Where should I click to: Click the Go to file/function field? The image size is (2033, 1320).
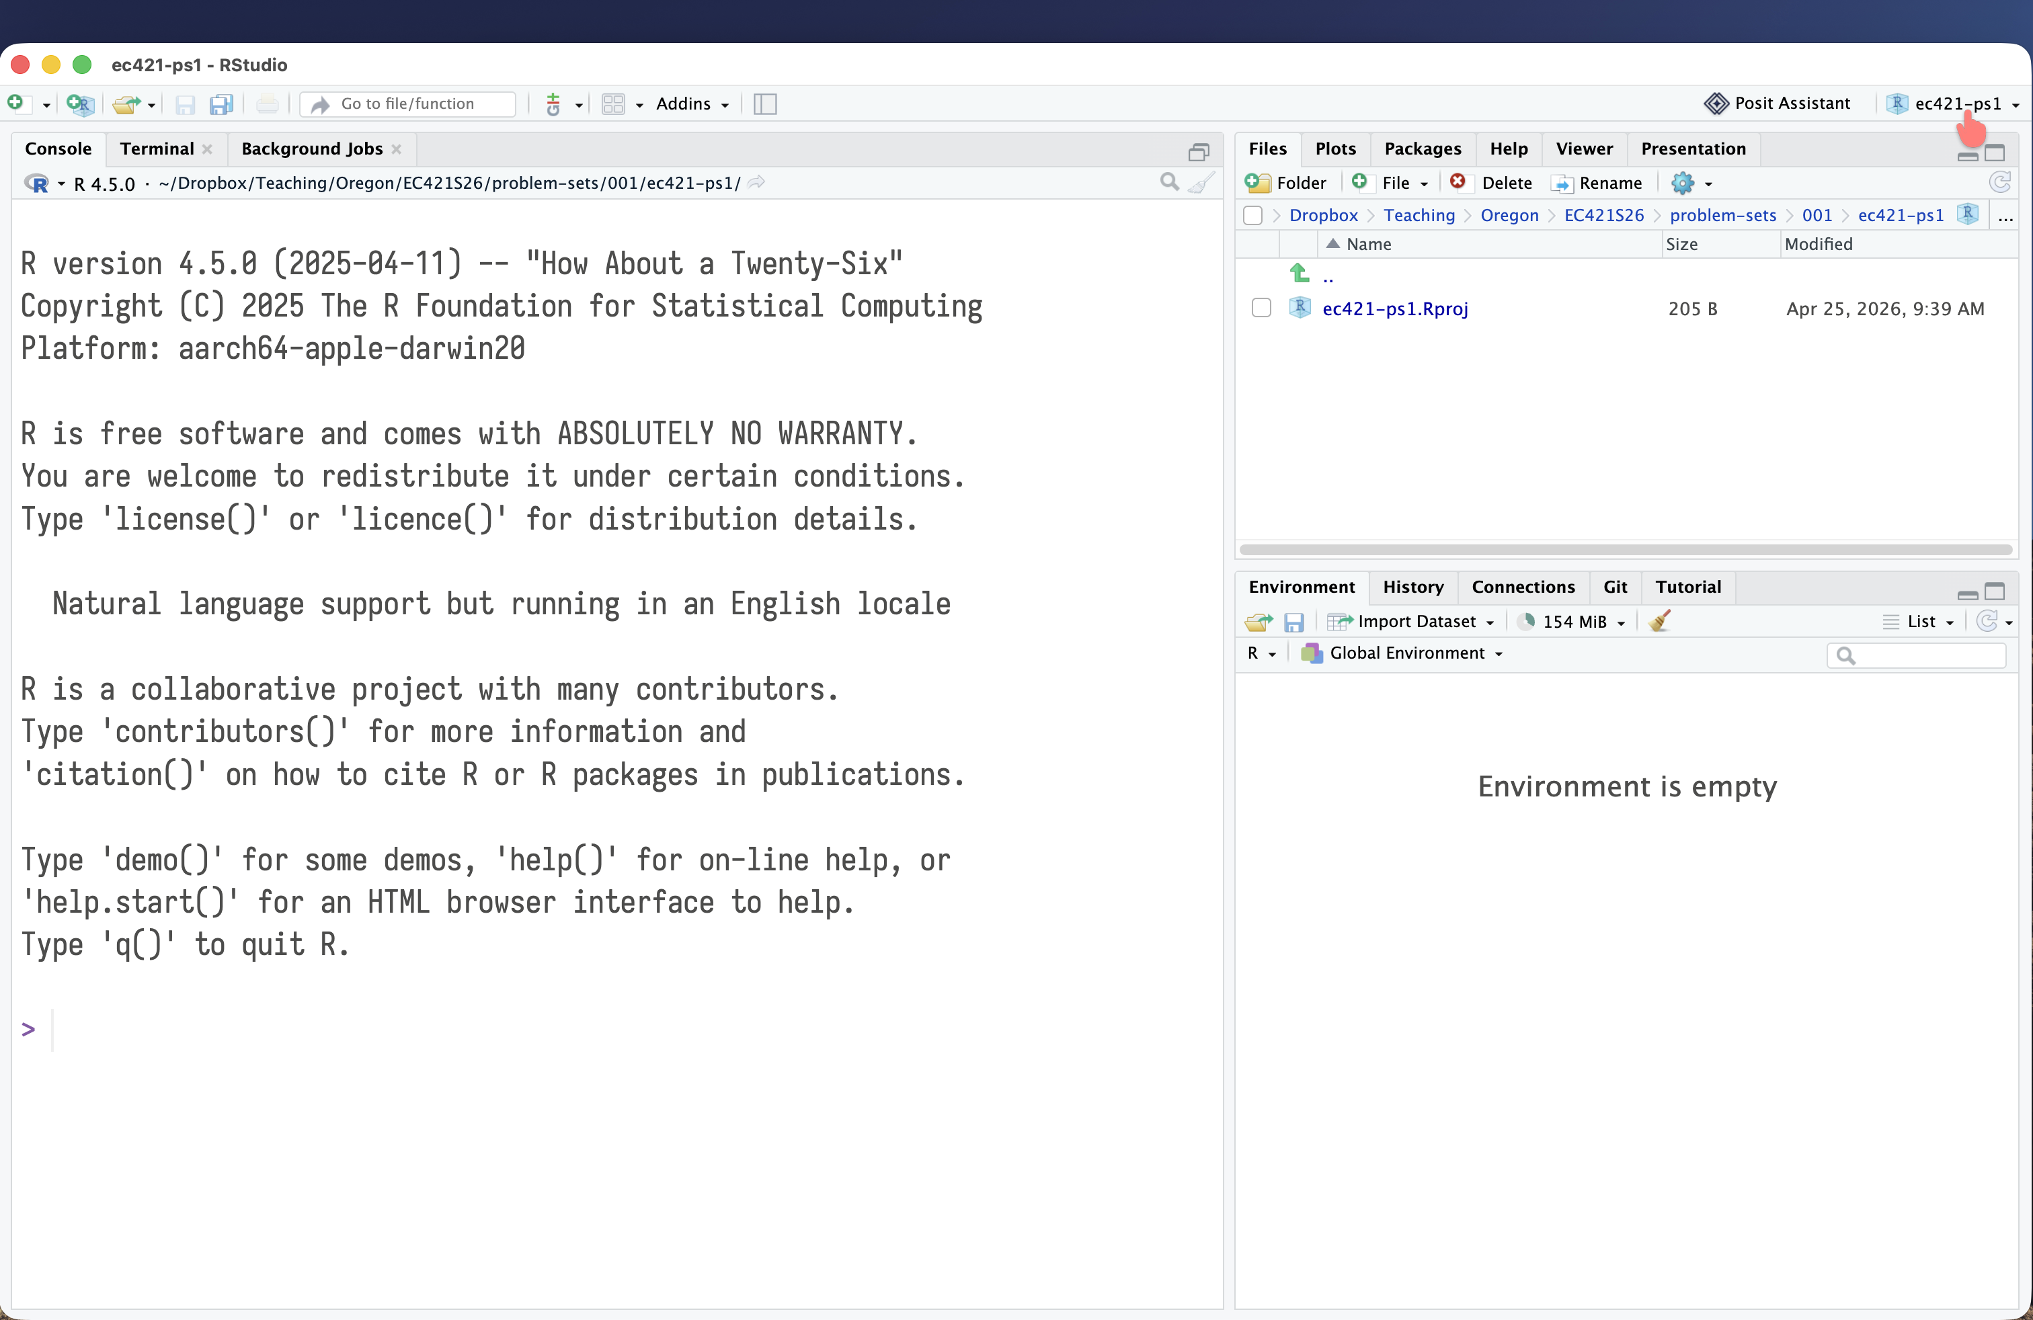pyautogui.click(x=408, y=104)
